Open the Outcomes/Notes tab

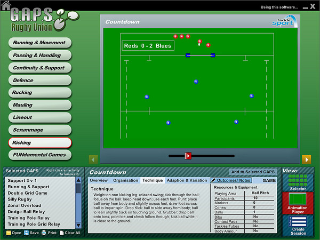tap(230, 180)
